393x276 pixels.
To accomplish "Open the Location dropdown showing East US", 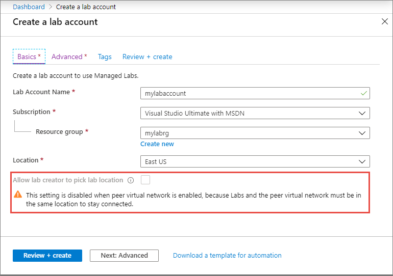I will (255, 161).
